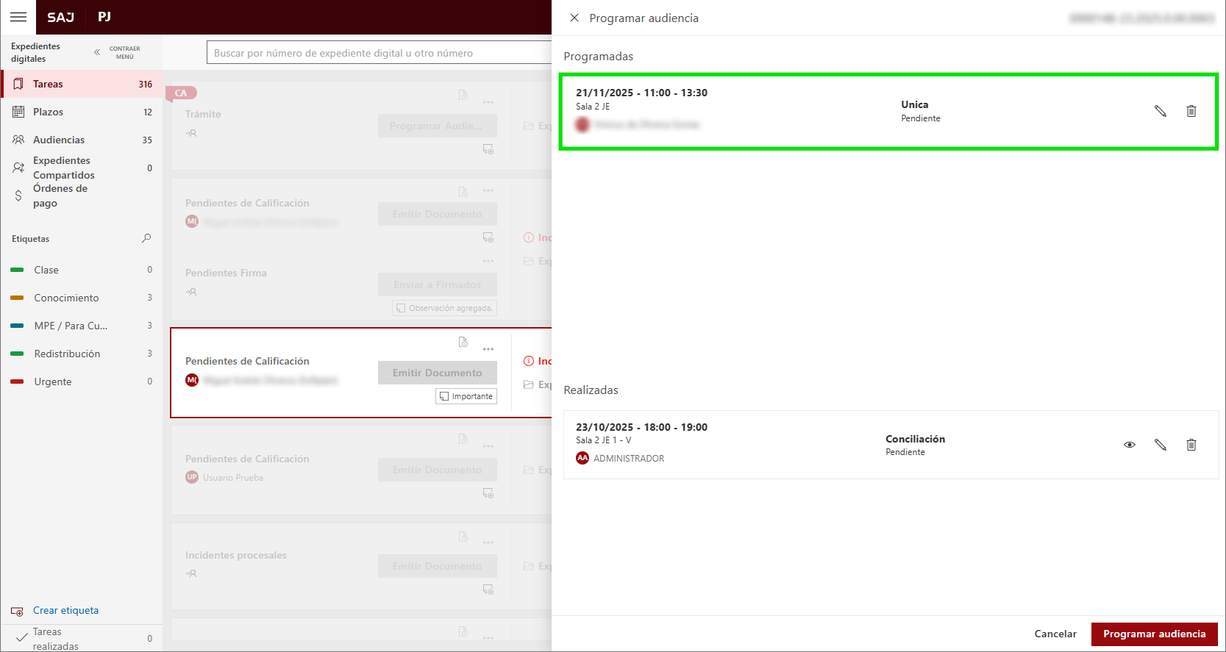This screenshot has width=1226, height=652.
Task: Delete the Conciliación hearing from Realizadas
Action: coord(1191,445)
